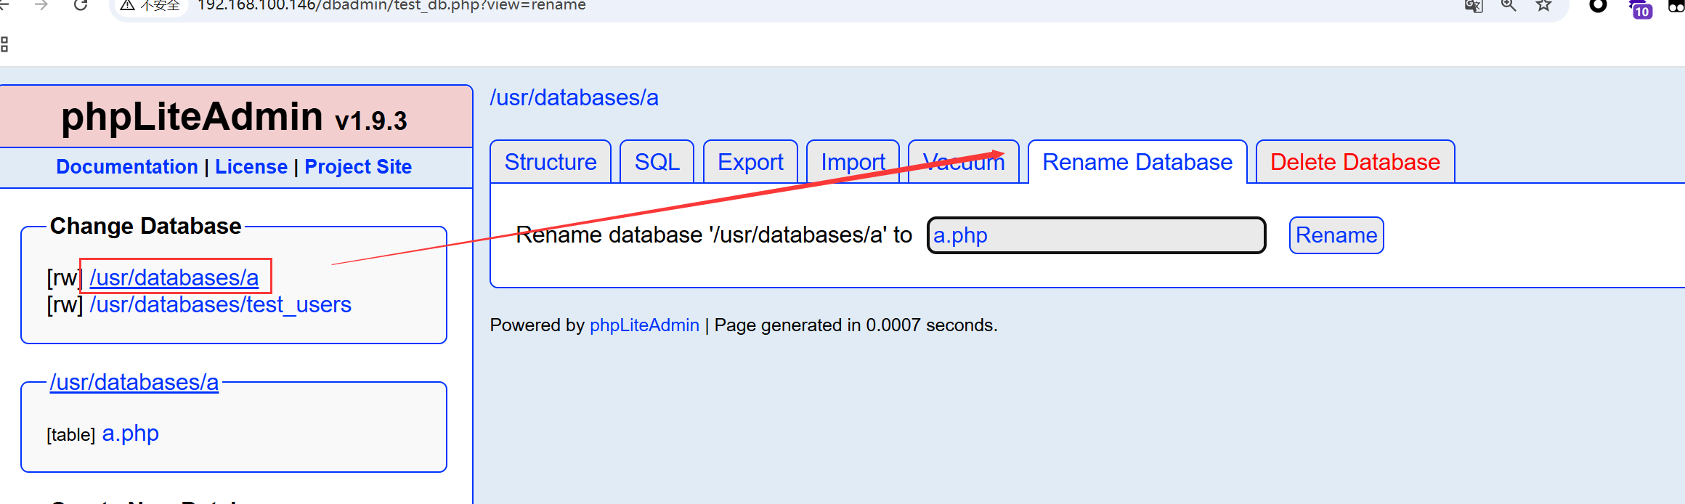Select /usr/databases/a in the Change Database list
The image size is (1685, 504).
coord(174,277)
